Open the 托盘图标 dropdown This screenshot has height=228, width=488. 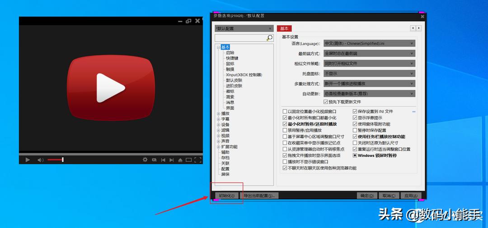point(369,73)
